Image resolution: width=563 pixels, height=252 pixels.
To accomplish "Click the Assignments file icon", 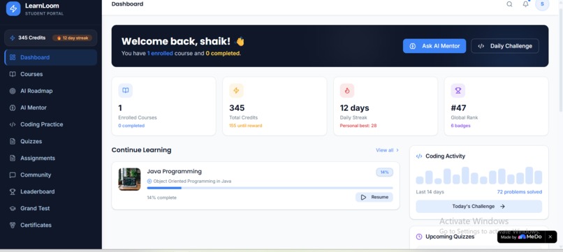I will [x=13, y=158].
